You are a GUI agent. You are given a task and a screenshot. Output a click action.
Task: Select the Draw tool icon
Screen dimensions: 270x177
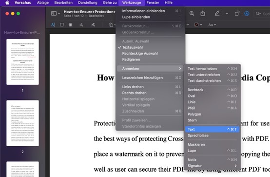click(x=93, y=25)
